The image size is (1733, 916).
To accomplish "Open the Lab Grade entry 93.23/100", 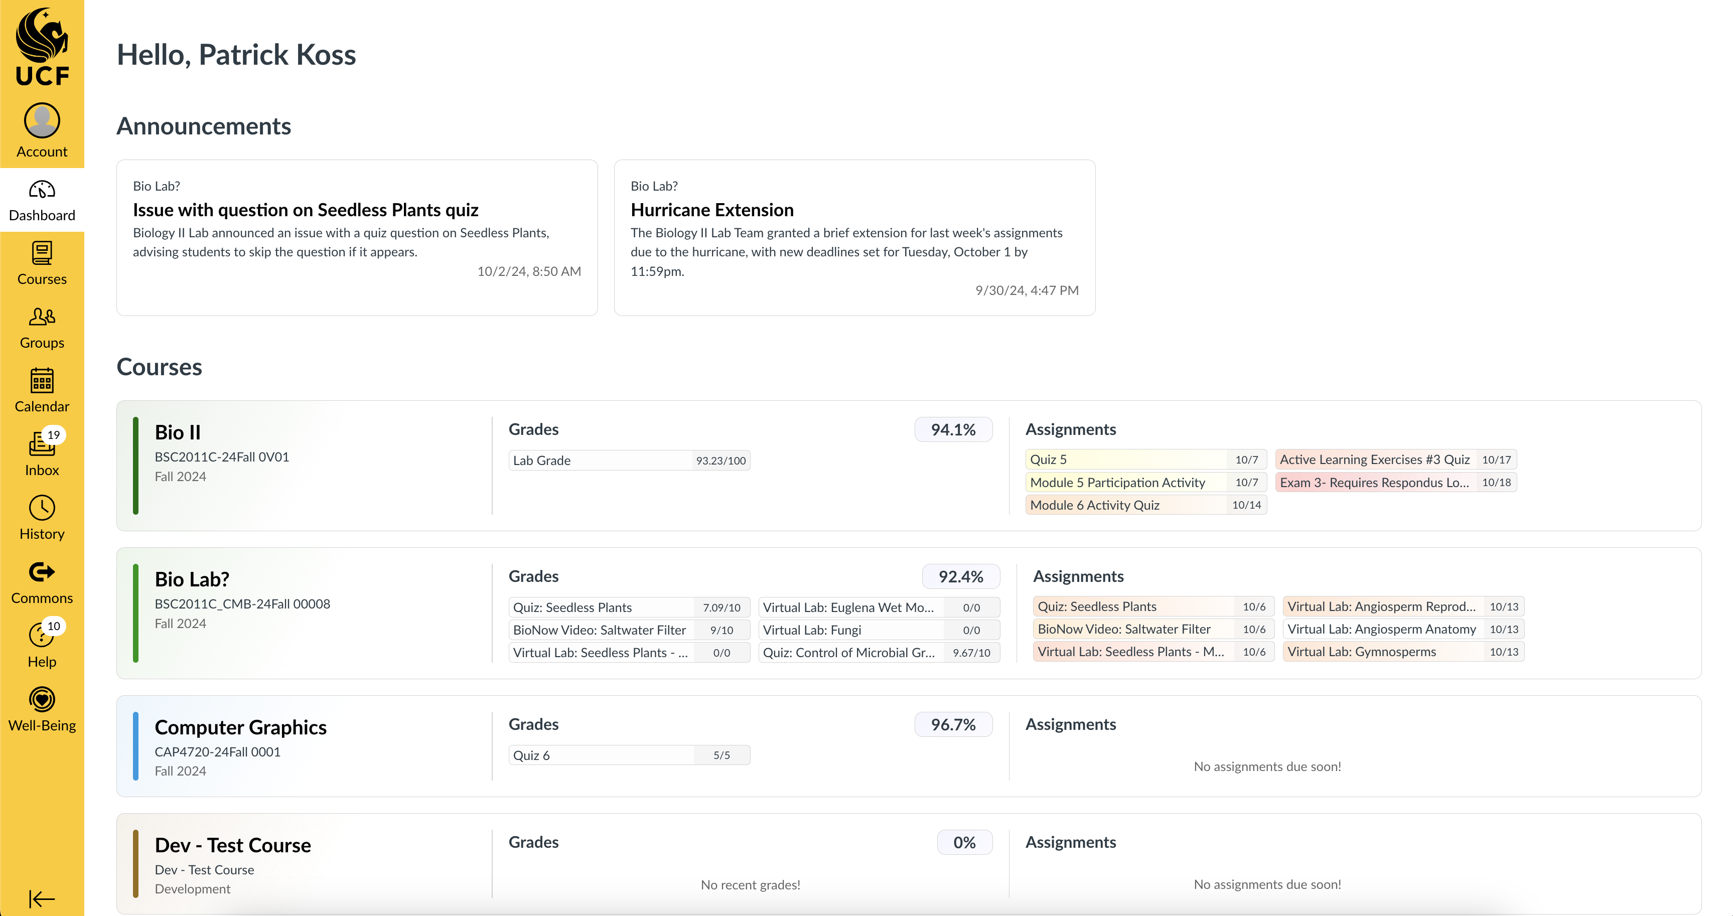I will (628, 461).
